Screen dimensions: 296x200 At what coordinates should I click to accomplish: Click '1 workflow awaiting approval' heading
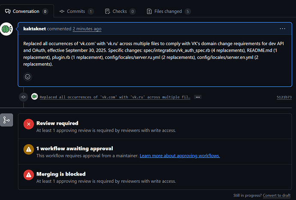tap(75, 148)
